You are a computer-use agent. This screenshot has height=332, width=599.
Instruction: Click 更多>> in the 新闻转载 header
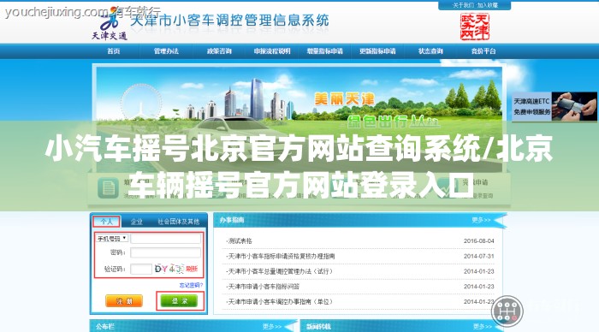tap(483, 327)
